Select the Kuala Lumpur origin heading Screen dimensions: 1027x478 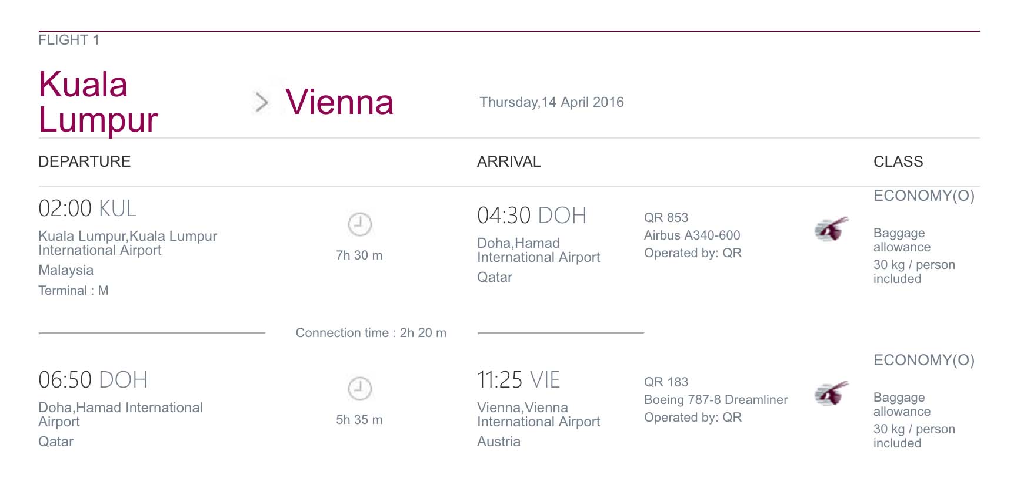point(98,102)
